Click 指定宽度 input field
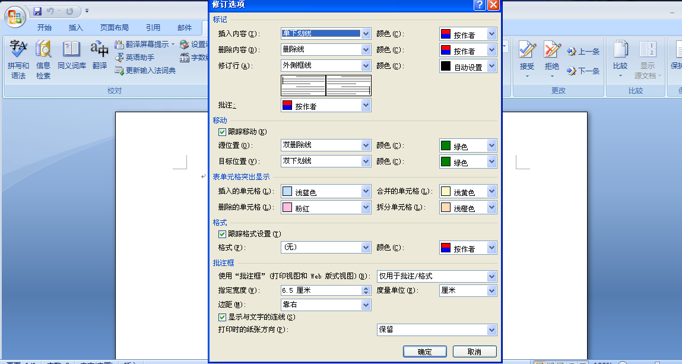 [321, 290]
